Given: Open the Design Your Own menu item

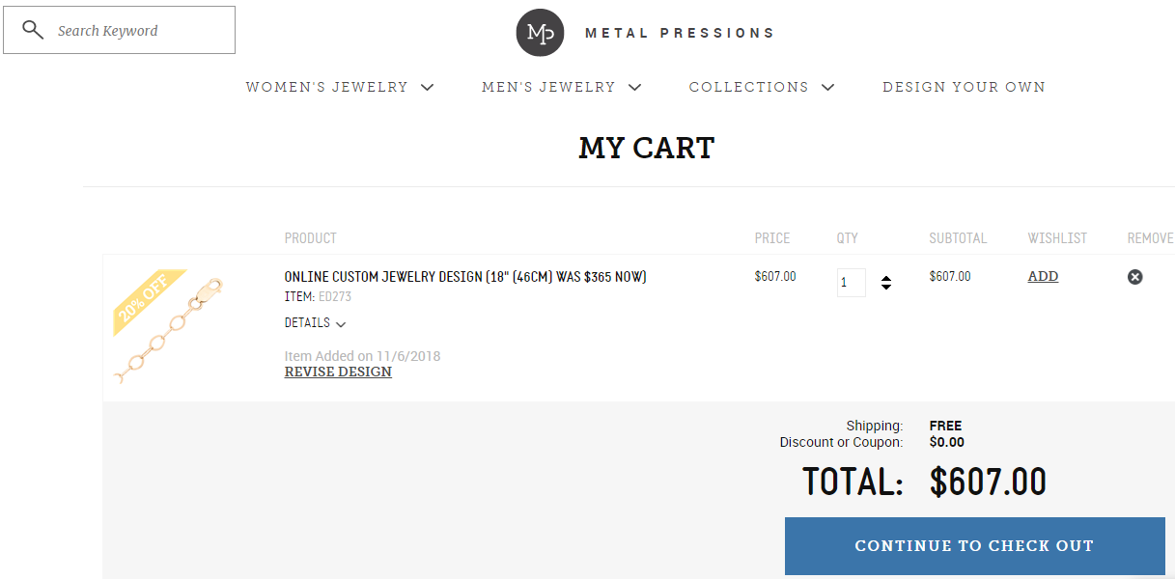Looking at the screenshot, I should click(x=964, y=87).
